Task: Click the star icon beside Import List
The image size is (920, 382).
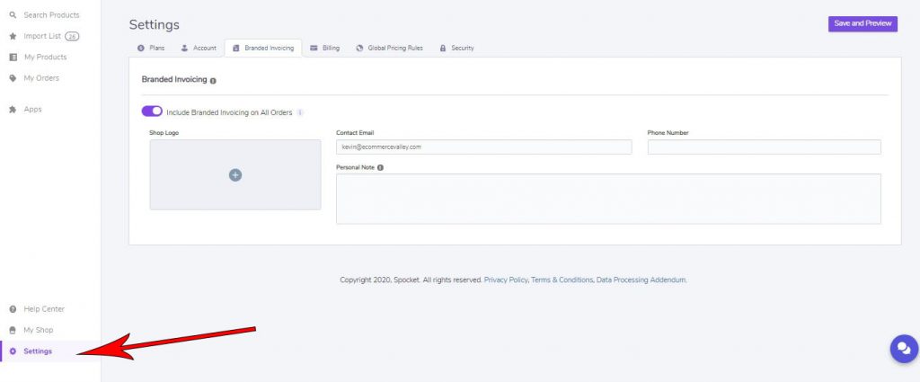Action: pyautogui.click(x=13, y=36)
